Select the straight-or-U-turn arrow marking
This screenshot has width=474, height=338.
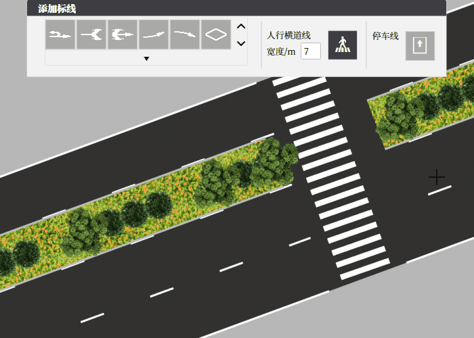(x=60, y=34)
